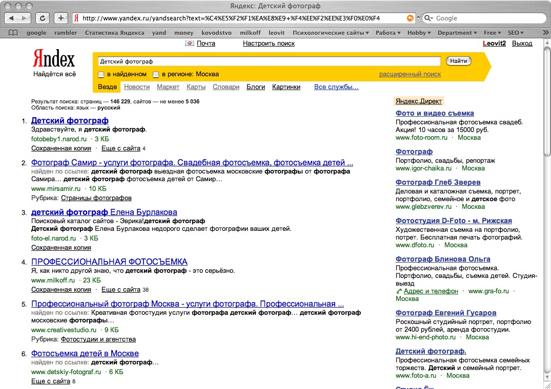This screenshot has height=389, width=551.
Task: Open the 'Фотостудии и агентства' rubric link
Action: [x=98, y=339]
